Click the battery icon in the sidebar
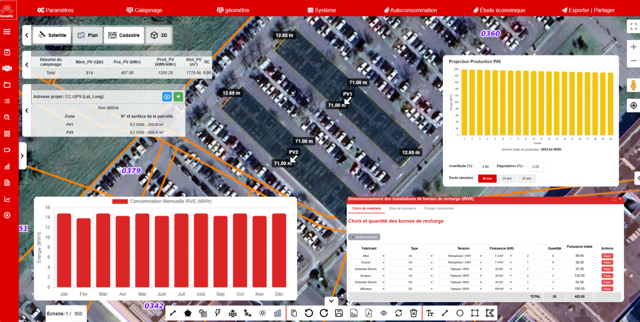The width and height of the screenshot is (640, 322). point(7,150)
